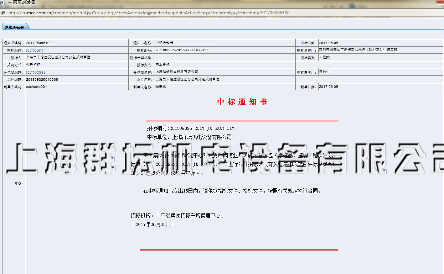
Task: Click the 招标人 value 上海二十冶建设江西分公司分包采购单位
Action: [58, 57]
